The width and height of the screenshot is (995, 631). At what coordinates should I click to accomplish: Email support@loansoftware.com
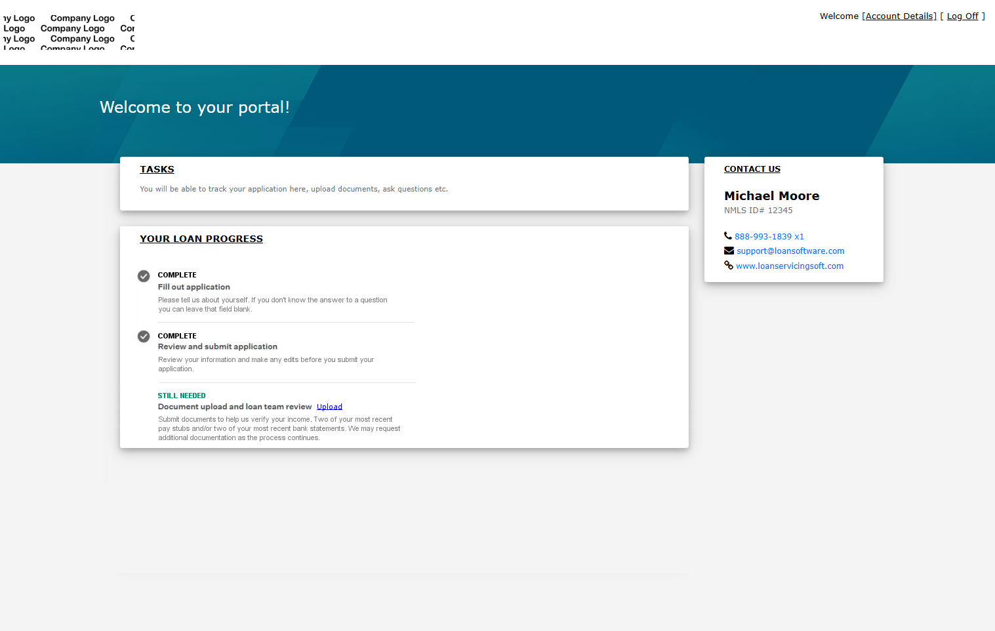[790, 251]
